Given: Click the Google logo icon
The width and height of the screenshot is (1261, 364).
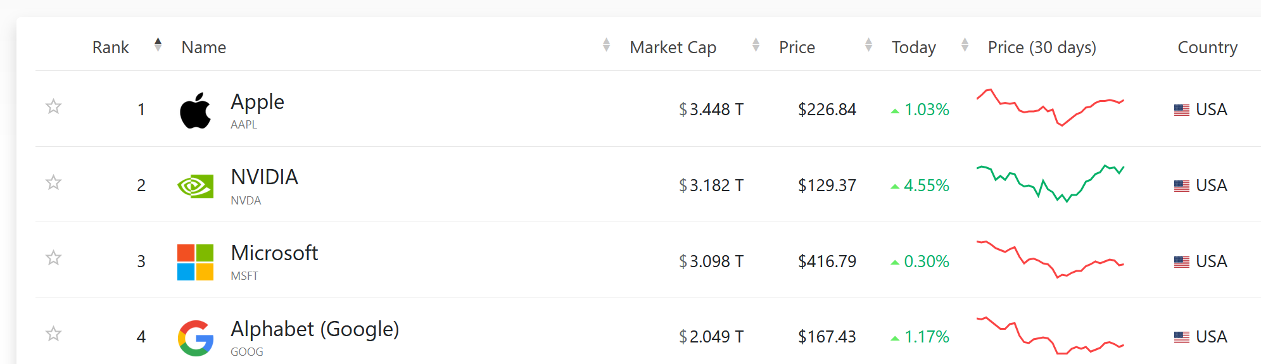Looking at the screenshot, I should coord(195,338).
